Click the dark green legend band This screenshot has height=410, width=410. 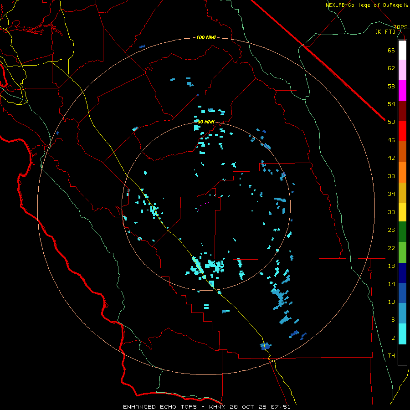point(402,232)
